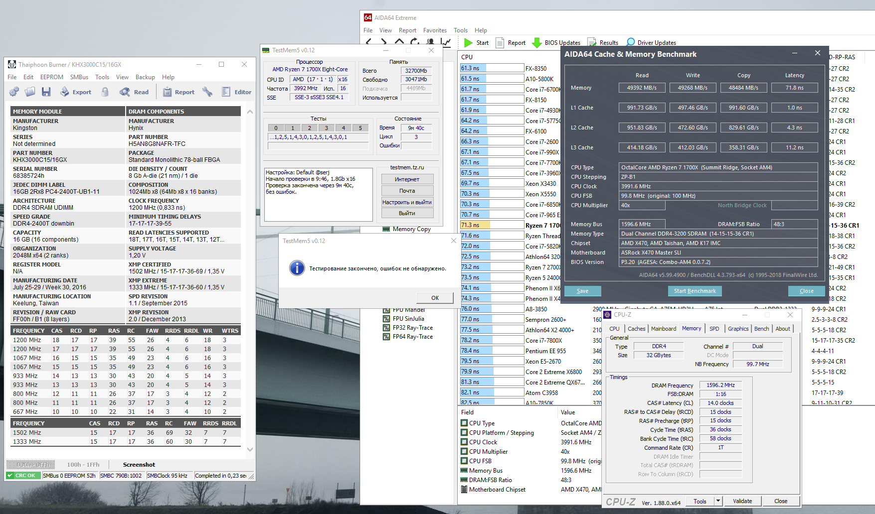Click the BIOS Updates green arrow icon
The width and height of the screenshot is (875, 514).
click(537, 43)
